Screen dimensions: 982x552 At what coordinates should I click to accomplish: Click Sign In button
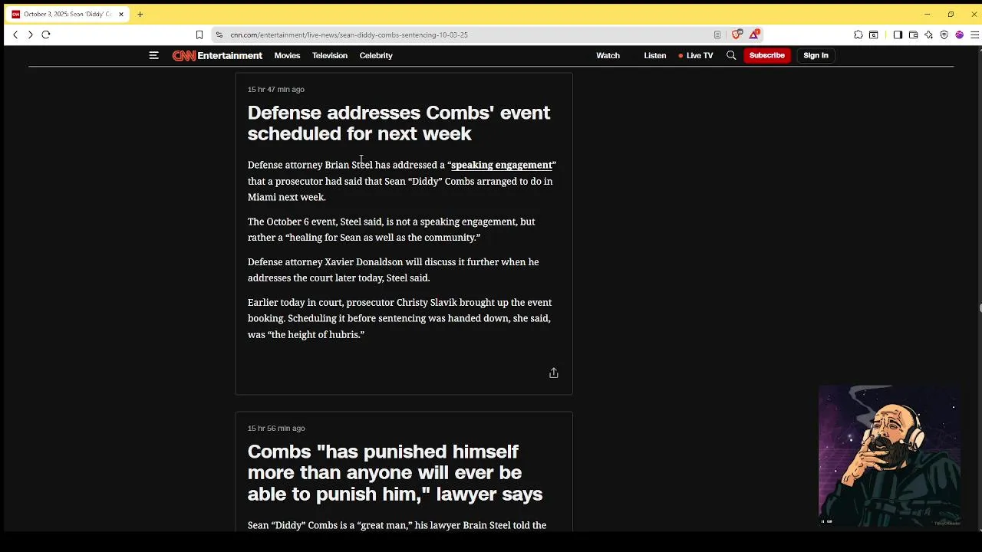click(x=816, y=55)
